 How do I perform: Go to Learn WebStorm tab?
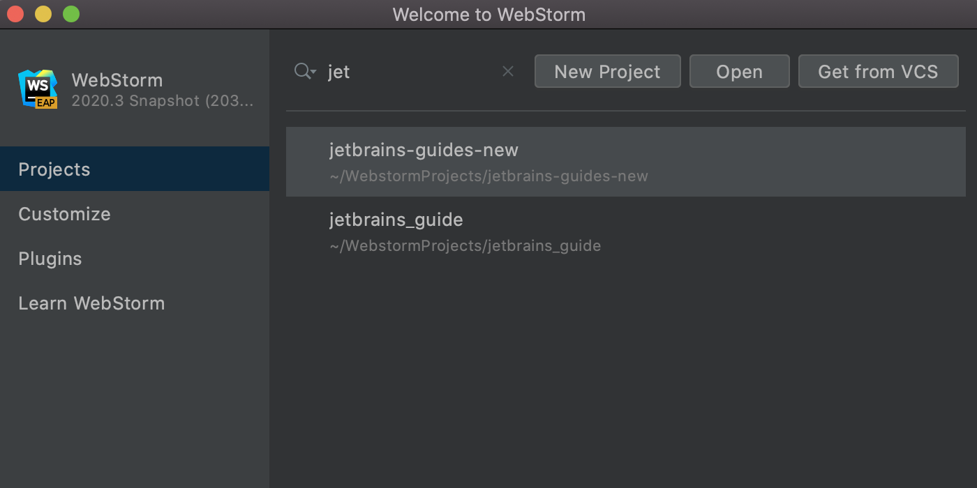[135, 303]
